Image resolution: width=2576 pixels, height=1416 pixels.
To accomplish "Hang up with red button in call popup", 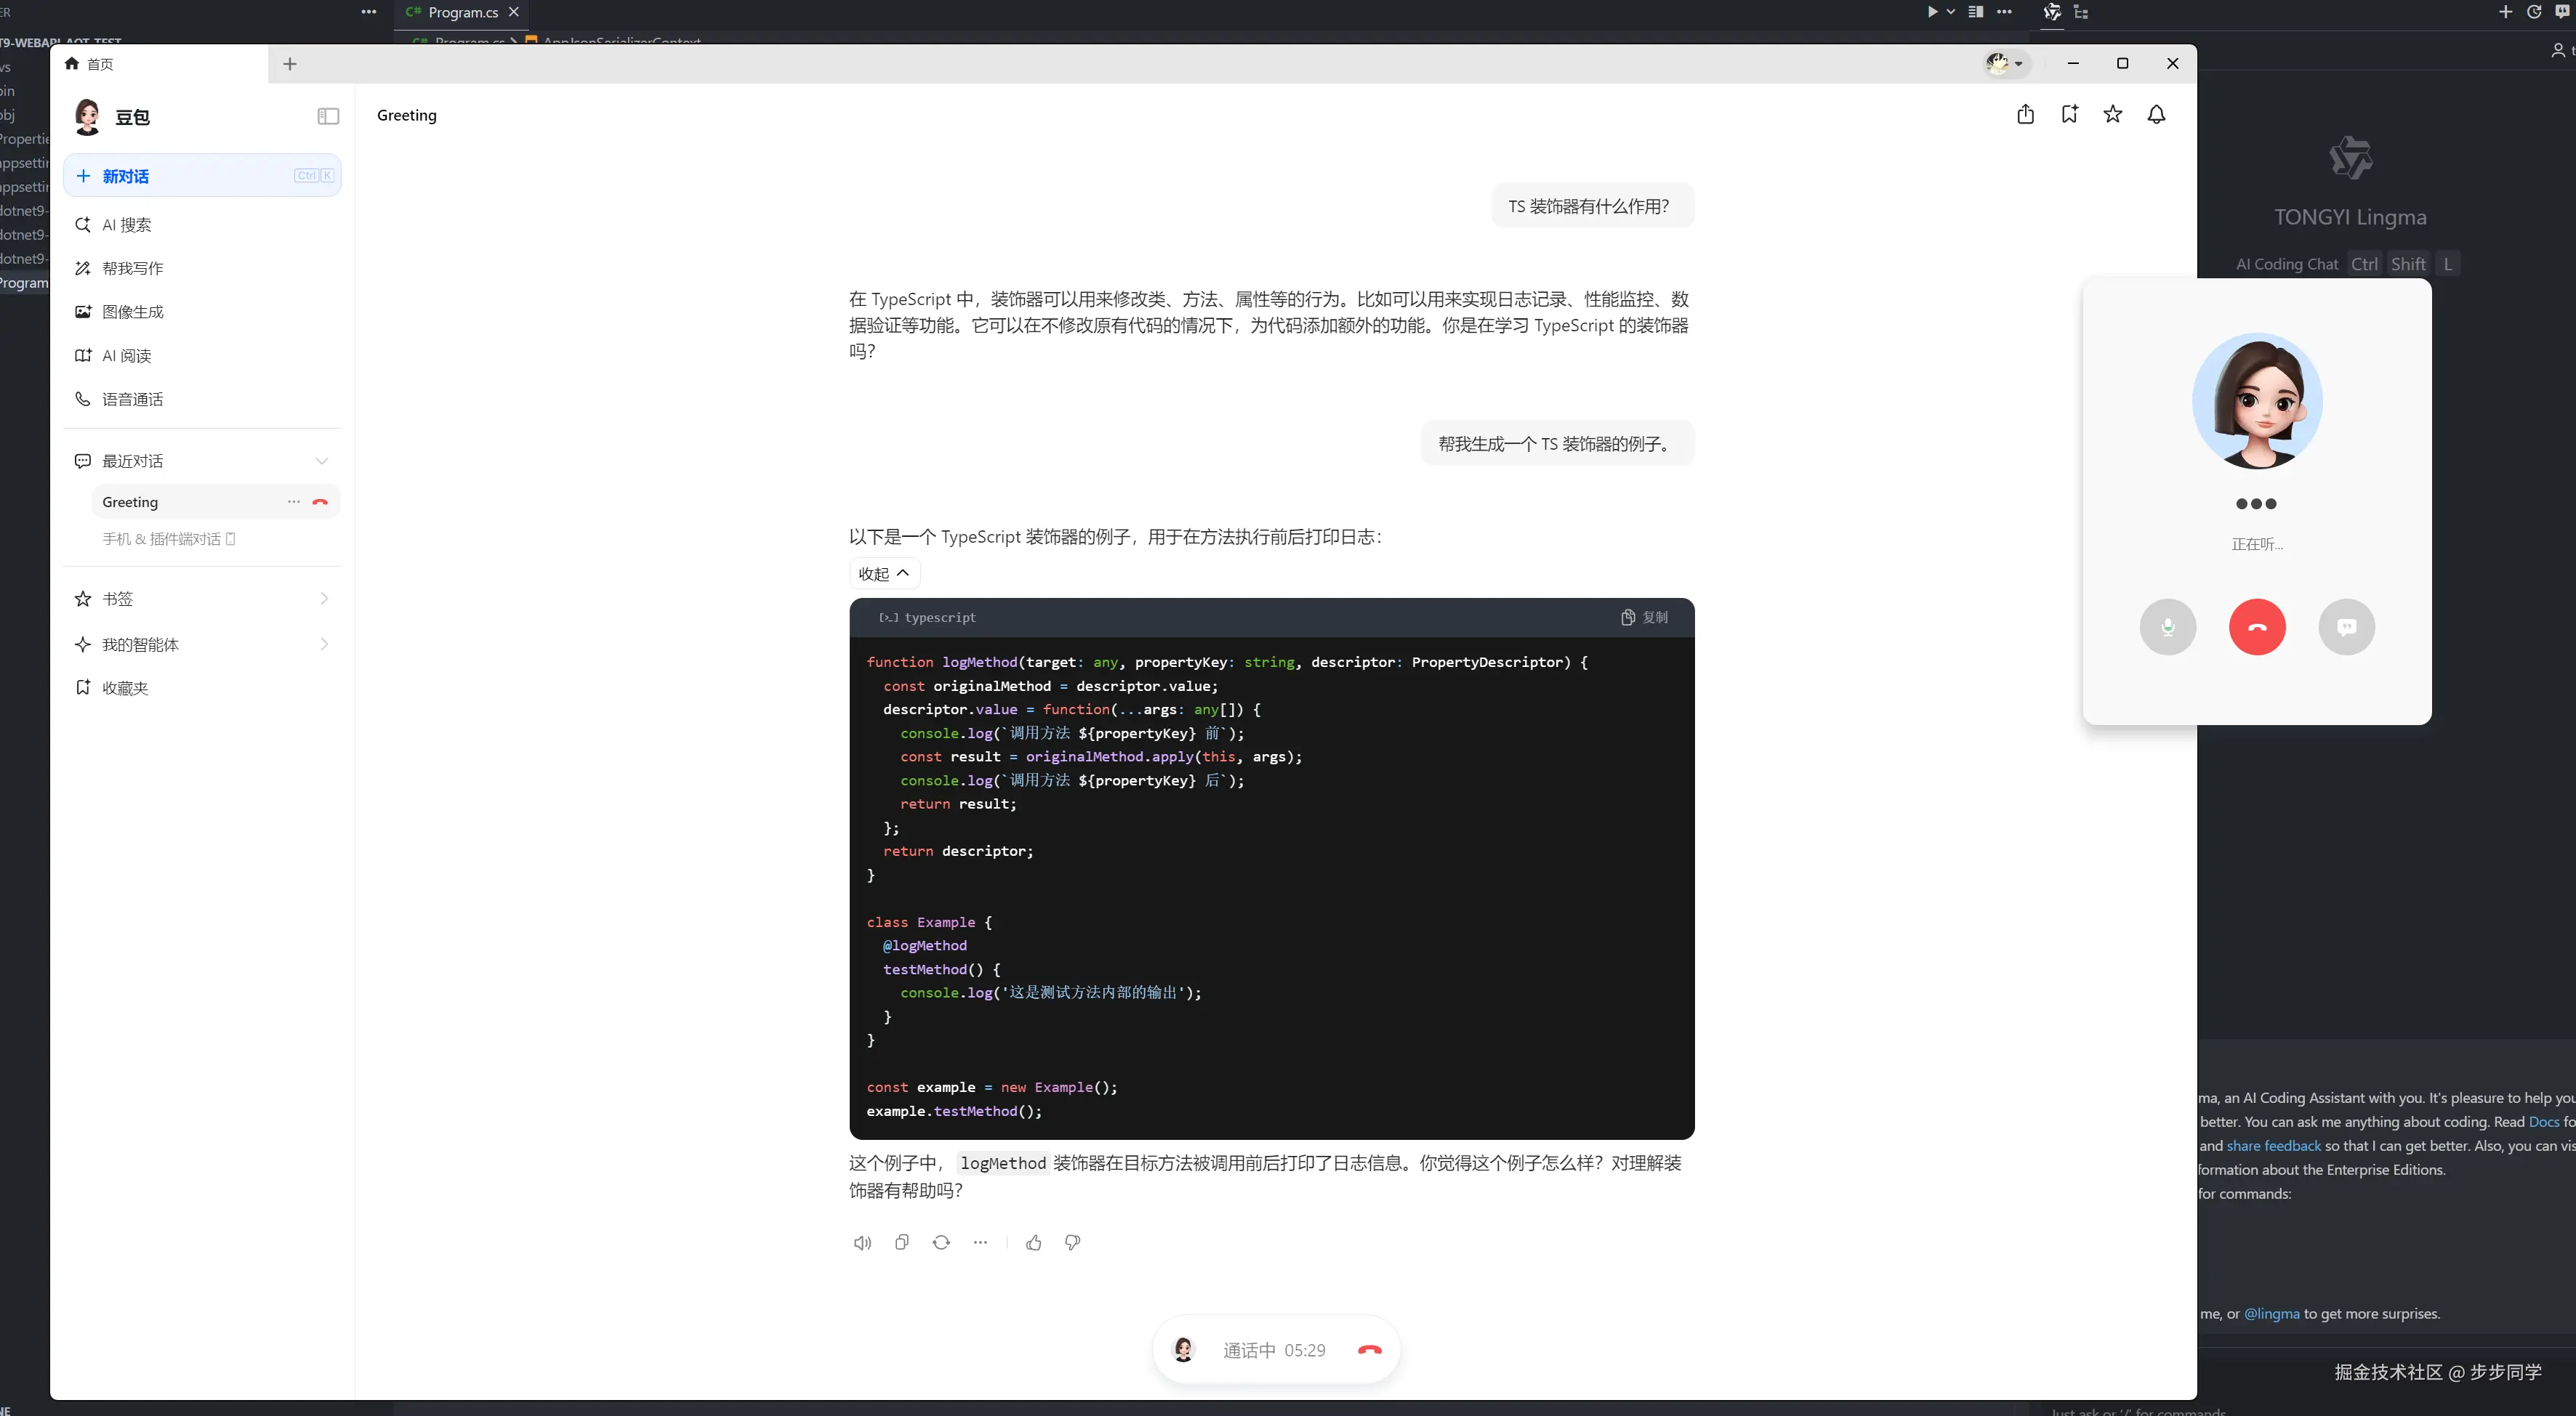I will [x=2257, y=628].
